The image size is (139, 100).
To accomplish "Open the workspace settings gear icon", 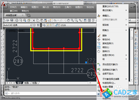I will click(x=34, y=25).
